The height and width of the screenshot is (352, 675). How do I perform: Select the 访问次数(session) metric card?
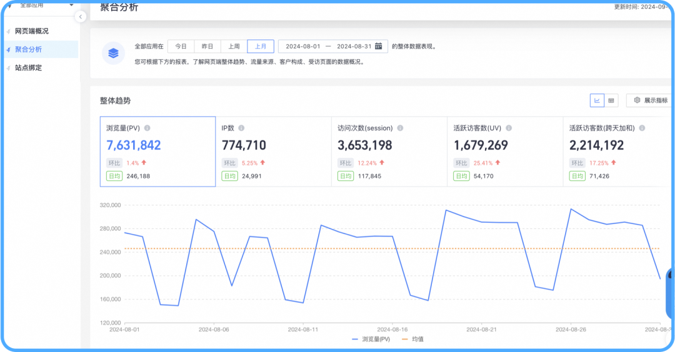click(389, 151)
